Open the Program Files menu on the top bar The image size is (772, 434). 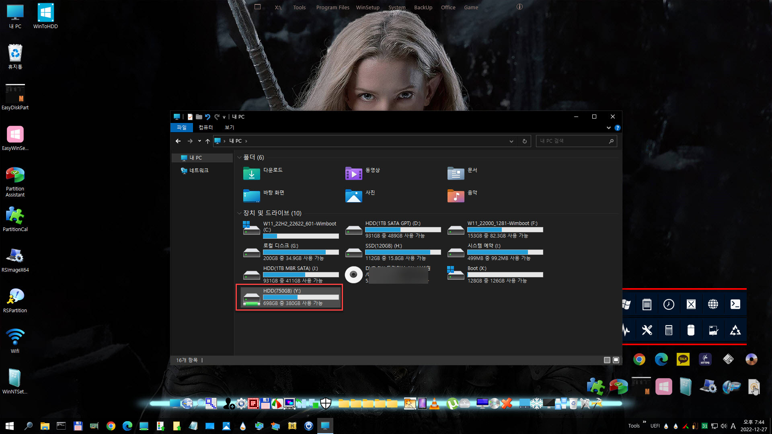tap(333, 7)
